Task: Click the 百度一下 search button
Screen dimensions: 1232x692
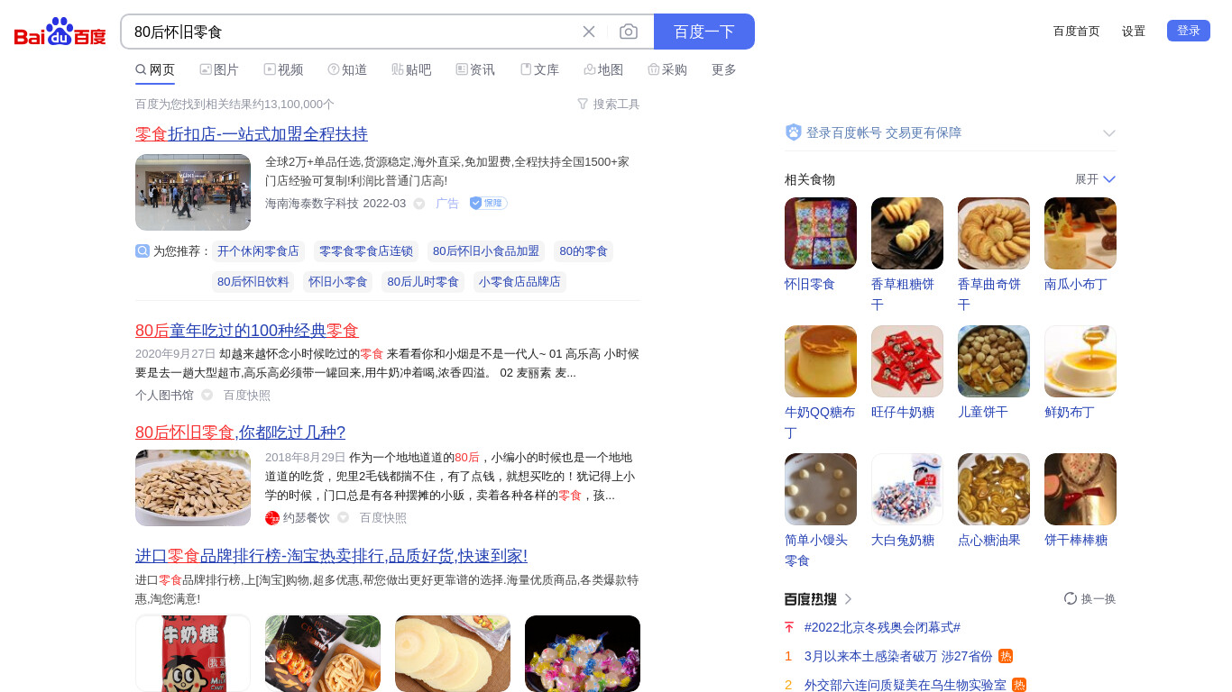Action: (x=704, y=32)
